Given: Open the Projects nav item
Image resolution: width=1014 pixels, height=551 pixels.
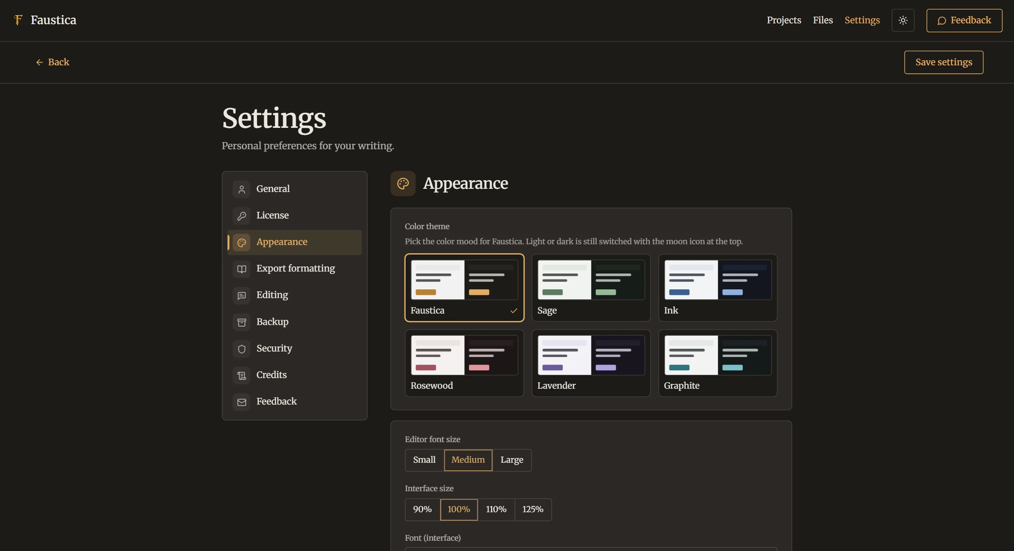Looking at the screenshot, I should point(784,20).
